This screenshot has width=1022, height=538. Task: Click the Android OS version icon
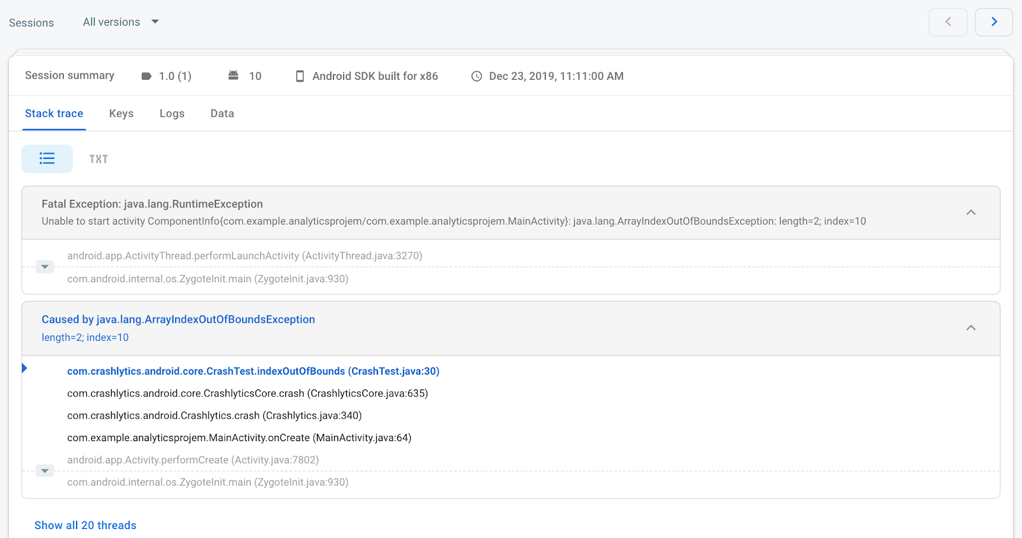(233, 76)
